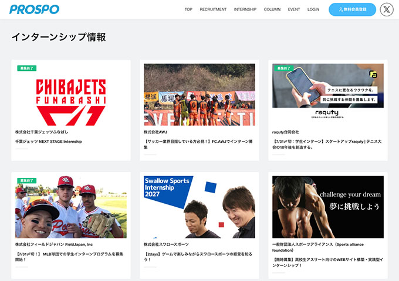Click the 無料会員登録 registration button

coord(352,9)
